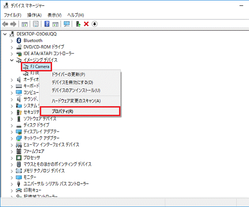Screen dimensions: 249x207
Task: Expand the モニター category
Action: [x=12, y=178]
